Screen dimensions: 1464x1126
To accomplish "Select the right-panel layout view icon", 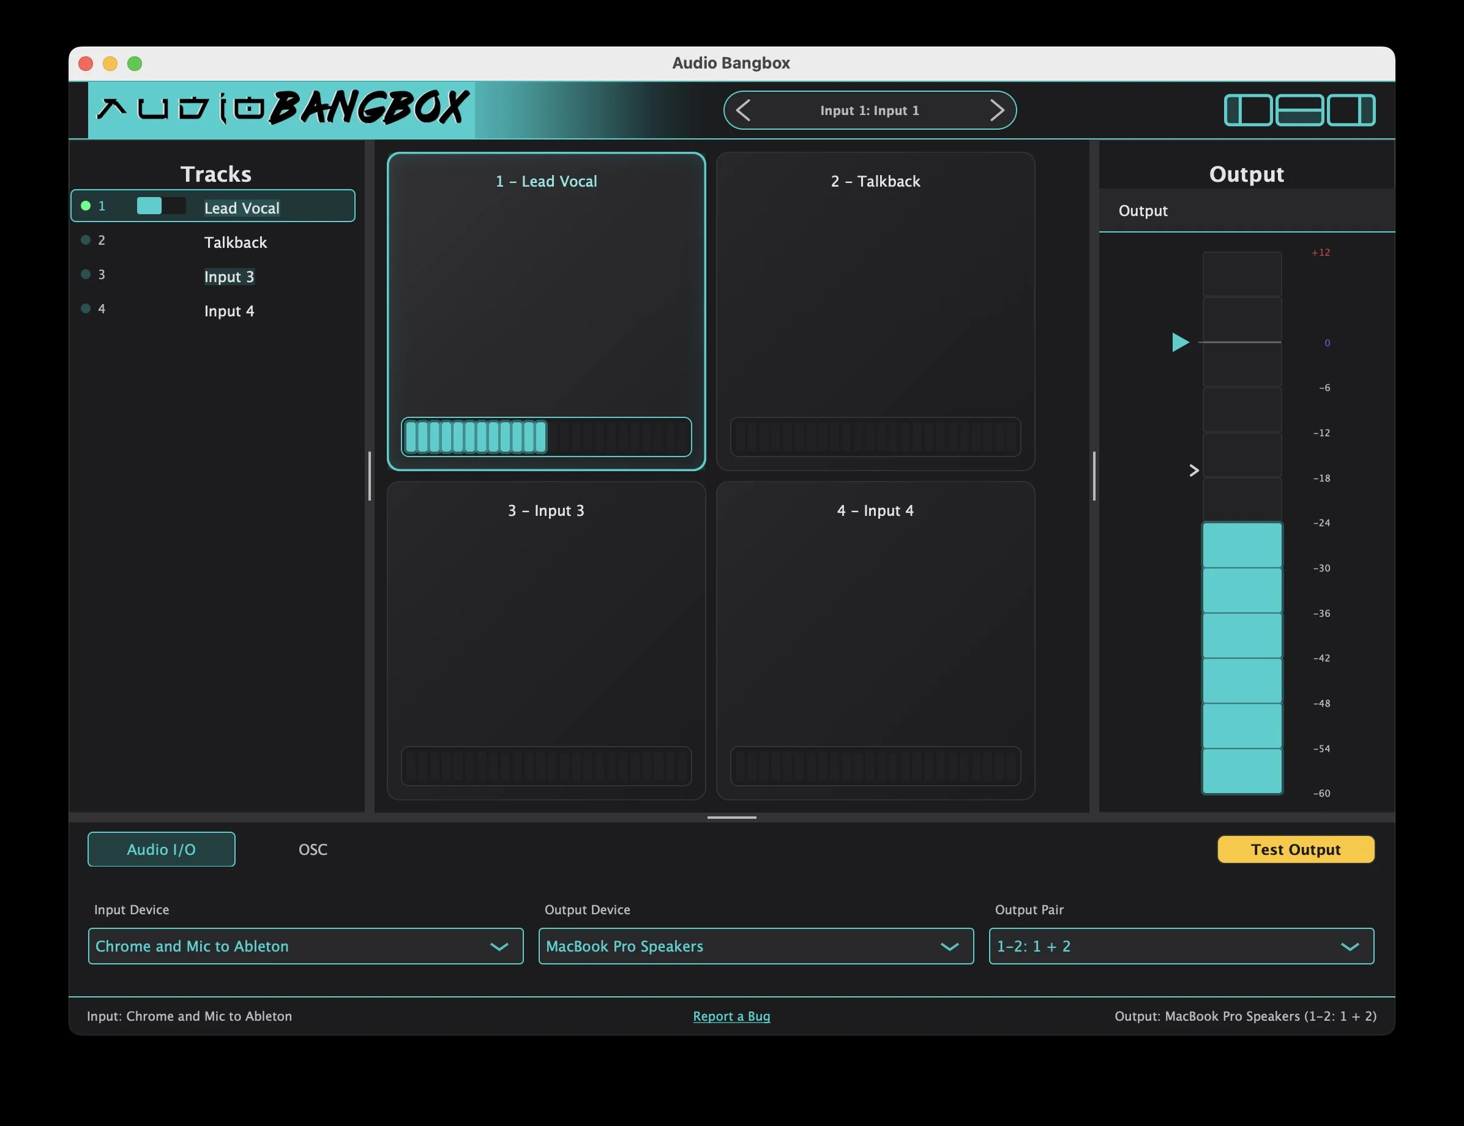I will (x=1351, y=111).
